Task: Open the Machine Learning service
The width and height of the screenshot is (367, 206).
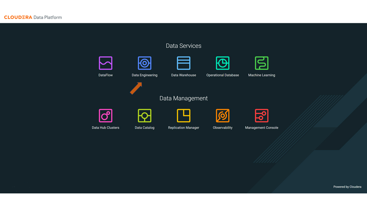Action: point(261,63)
